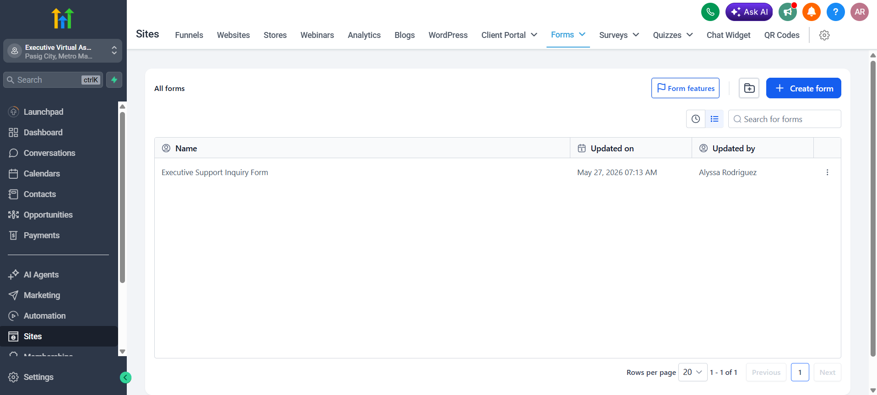
Task: Open the megaphone announcements icon
Action: [788, 12]
